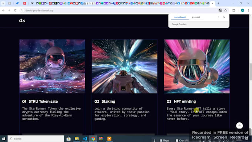Click the recorder panel drag handle dots

154,141
